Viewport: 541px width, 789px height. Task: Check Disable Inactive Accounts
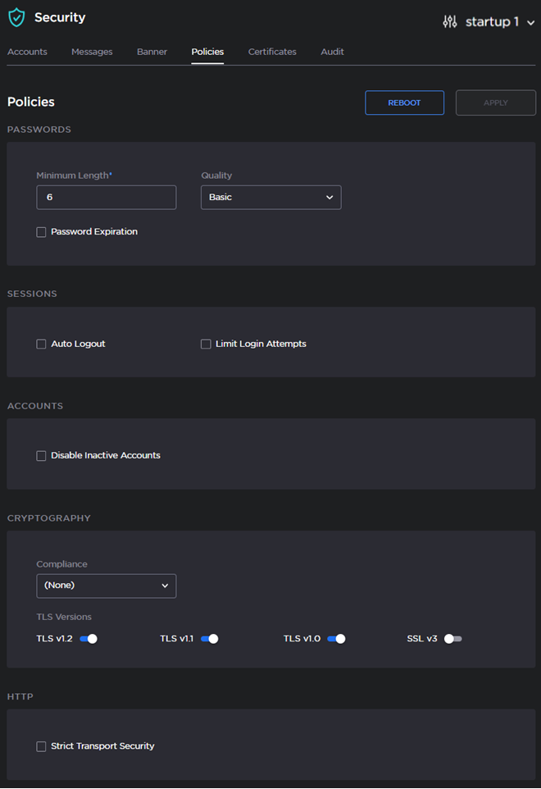41,455
